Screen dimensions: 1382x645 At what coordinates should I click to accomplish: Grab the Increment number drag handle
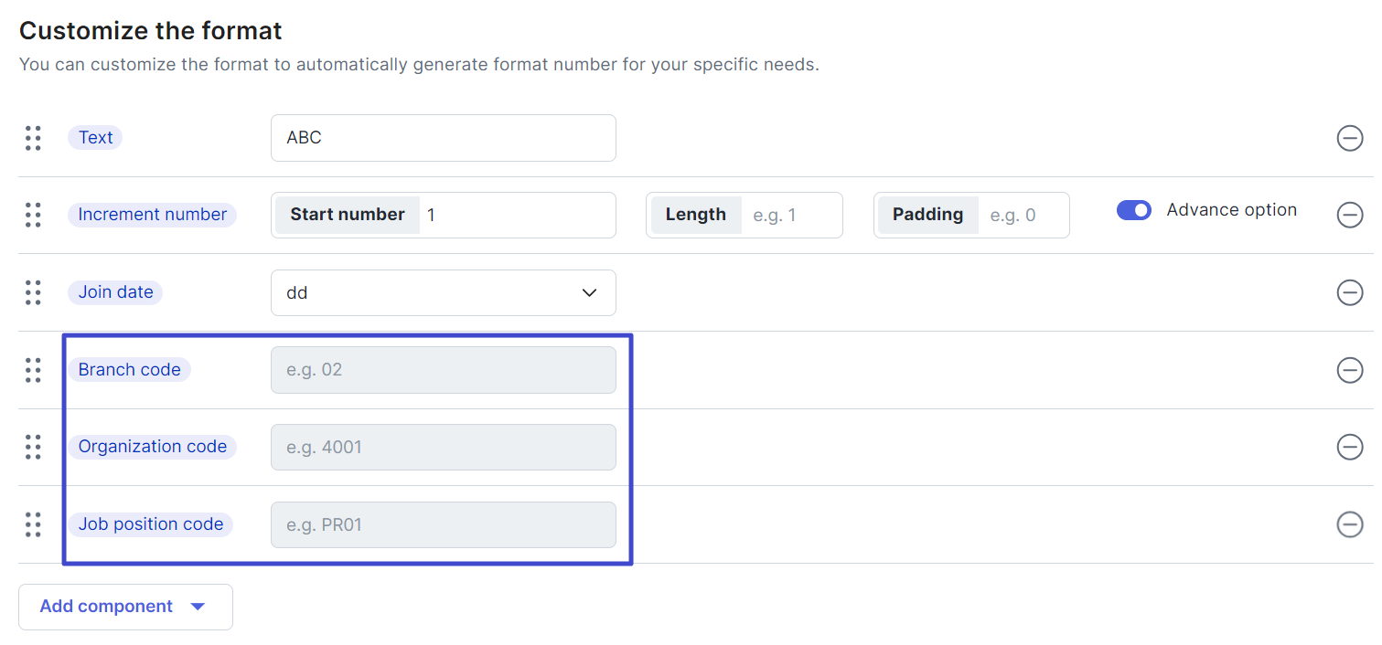point(33,215)
